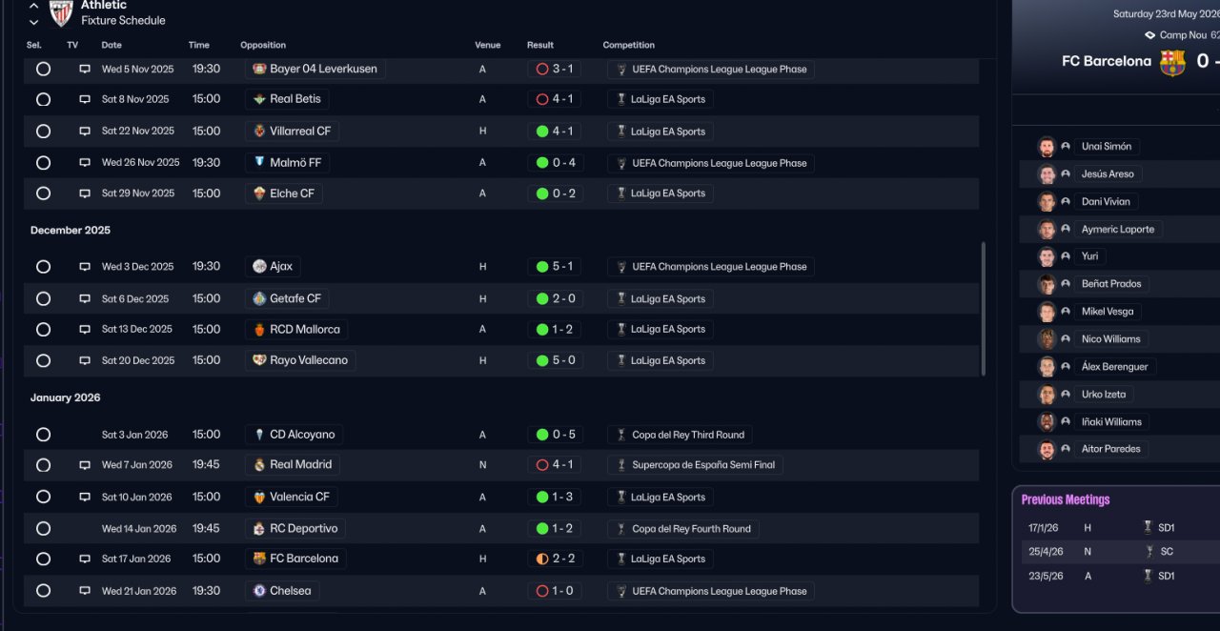Click the trophy icon beside Copa del Rey Third Round
The height and width of the screenshot is (631, 1220).
tap(620, 435)
